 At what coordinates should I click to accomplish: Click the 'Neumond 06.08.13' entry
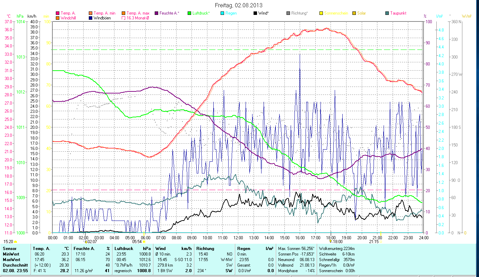pyautogui.click(x=296, y=259)
